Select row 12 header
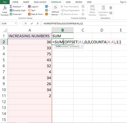127x123 pixels. pyautogui.click(x=4, y=102)
